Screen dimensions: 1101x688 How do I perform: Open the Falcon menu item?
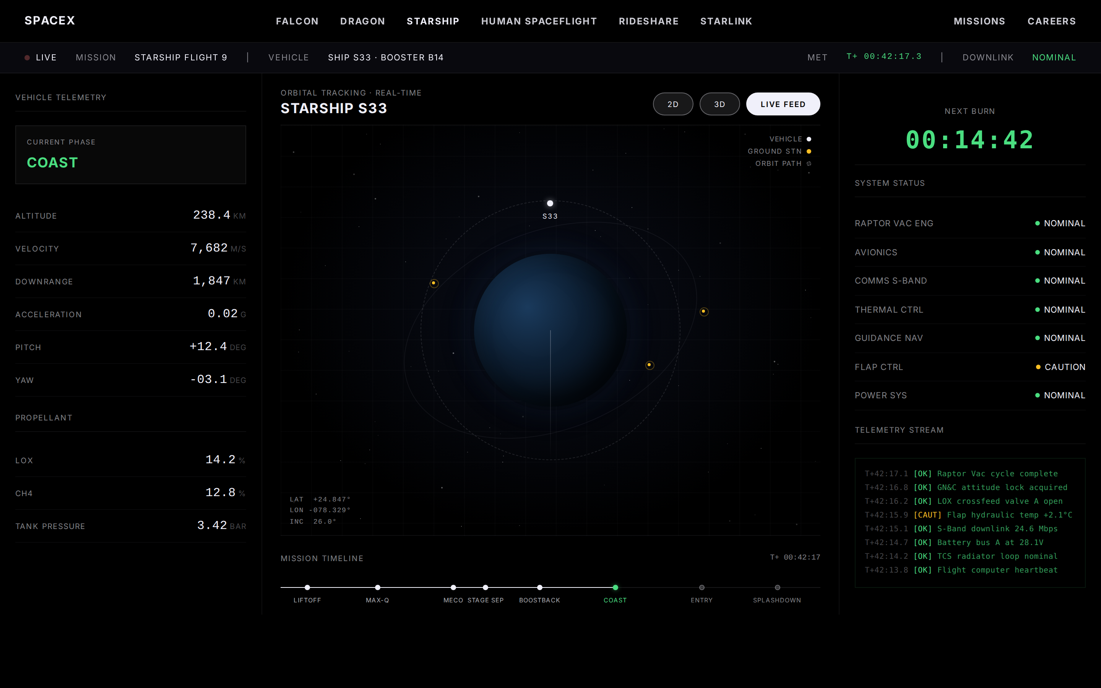(297, 21)
